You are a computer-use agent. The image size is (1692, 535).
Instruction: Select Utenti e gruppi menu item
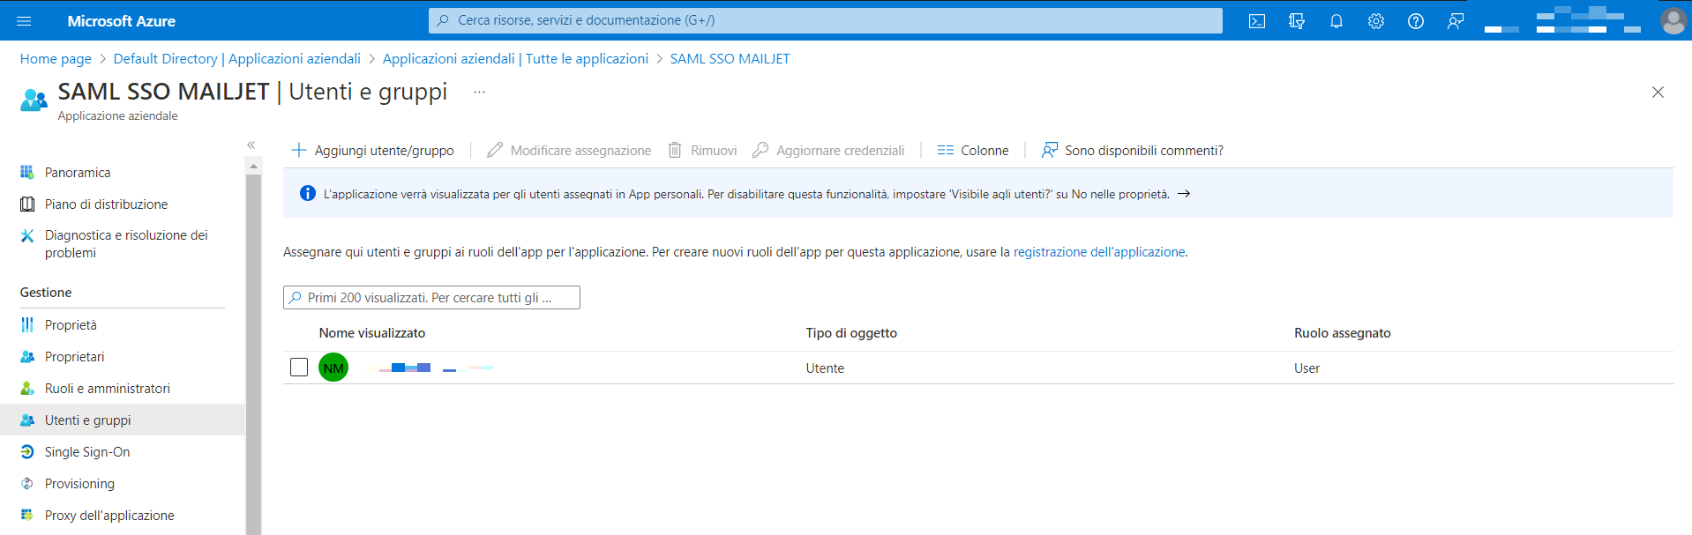point(122,420)
